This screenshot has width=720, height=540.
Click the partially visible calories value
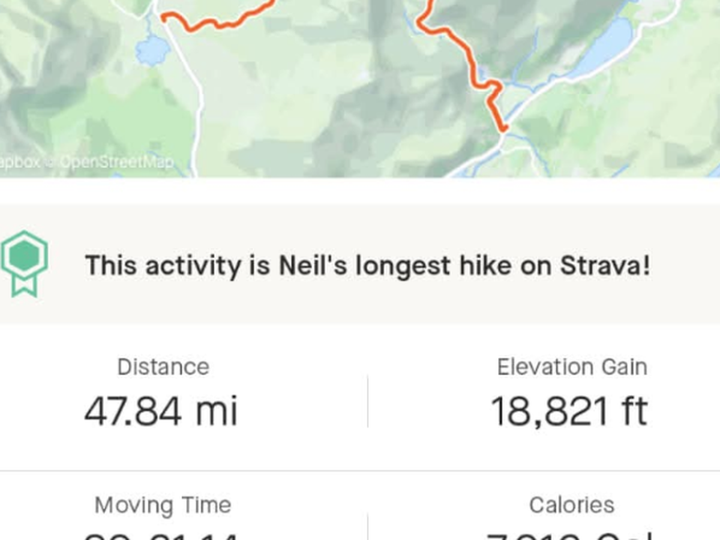(569, 536)
